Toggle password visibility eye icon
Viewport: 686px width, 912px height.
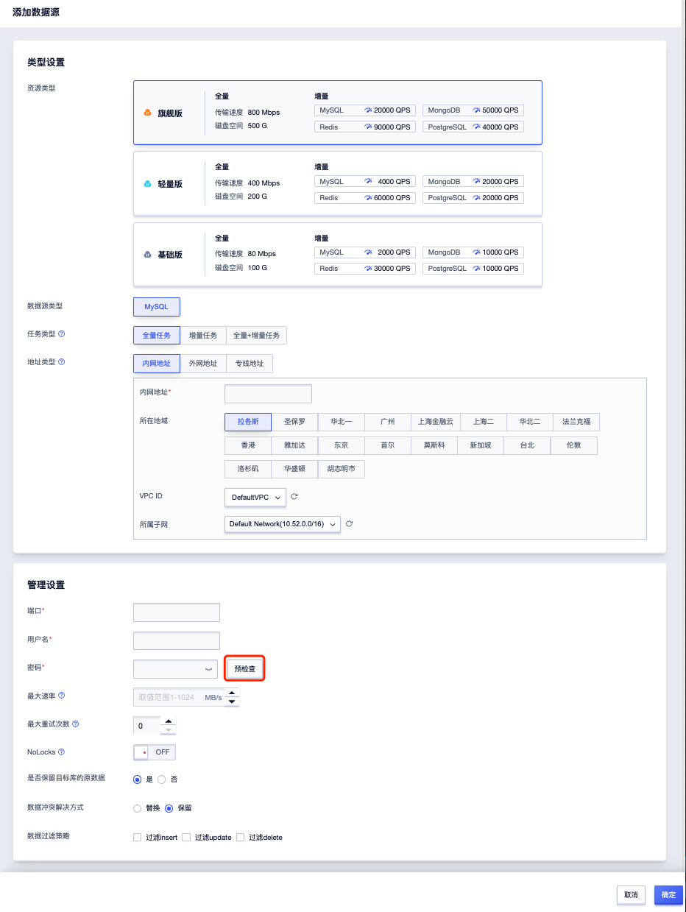point(208,669)
